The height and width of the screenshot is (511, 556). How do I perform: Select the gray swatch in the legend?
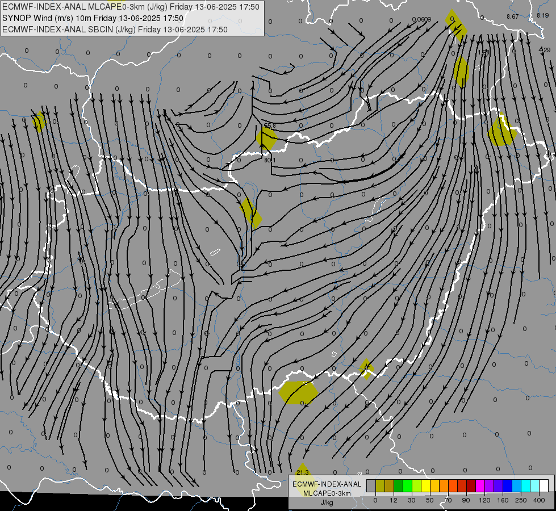[371, 485]
